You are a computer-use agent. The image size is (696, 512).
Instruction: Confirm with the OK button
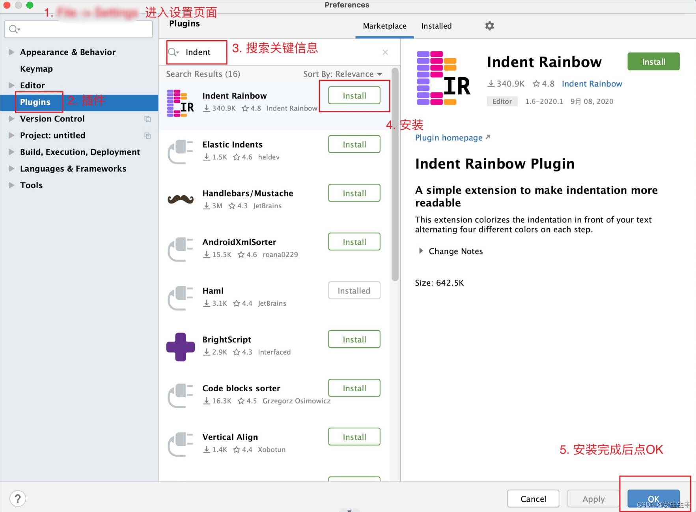point(653,499)
